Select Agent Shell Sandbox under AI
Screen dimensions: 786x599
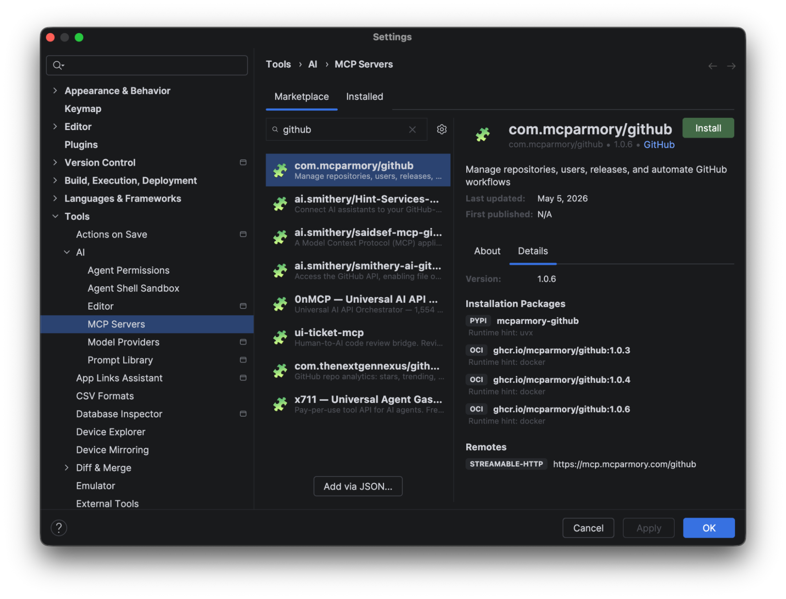pyautogui.click(x=133, y=288)
